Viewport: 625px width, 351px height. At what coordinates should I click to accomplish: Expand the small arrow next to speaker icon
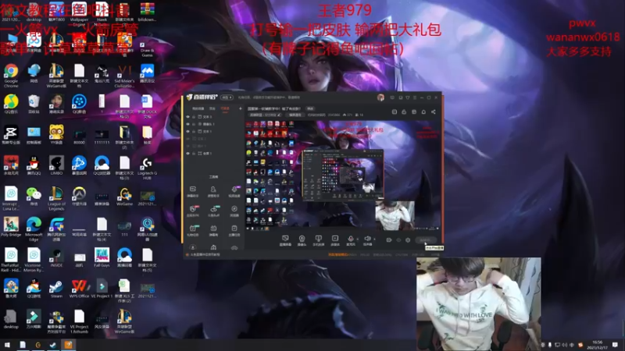[x=374, y=239]
